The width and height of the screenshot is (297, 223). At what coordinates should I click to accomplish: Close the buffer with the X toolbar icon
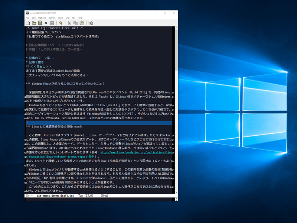click(x=46, y=23)
